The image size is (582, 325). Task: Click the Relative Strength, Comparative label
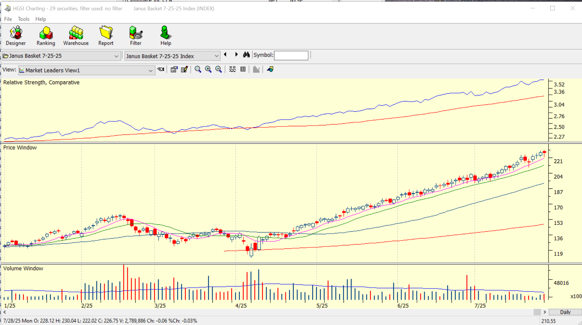tap(41, 82)
